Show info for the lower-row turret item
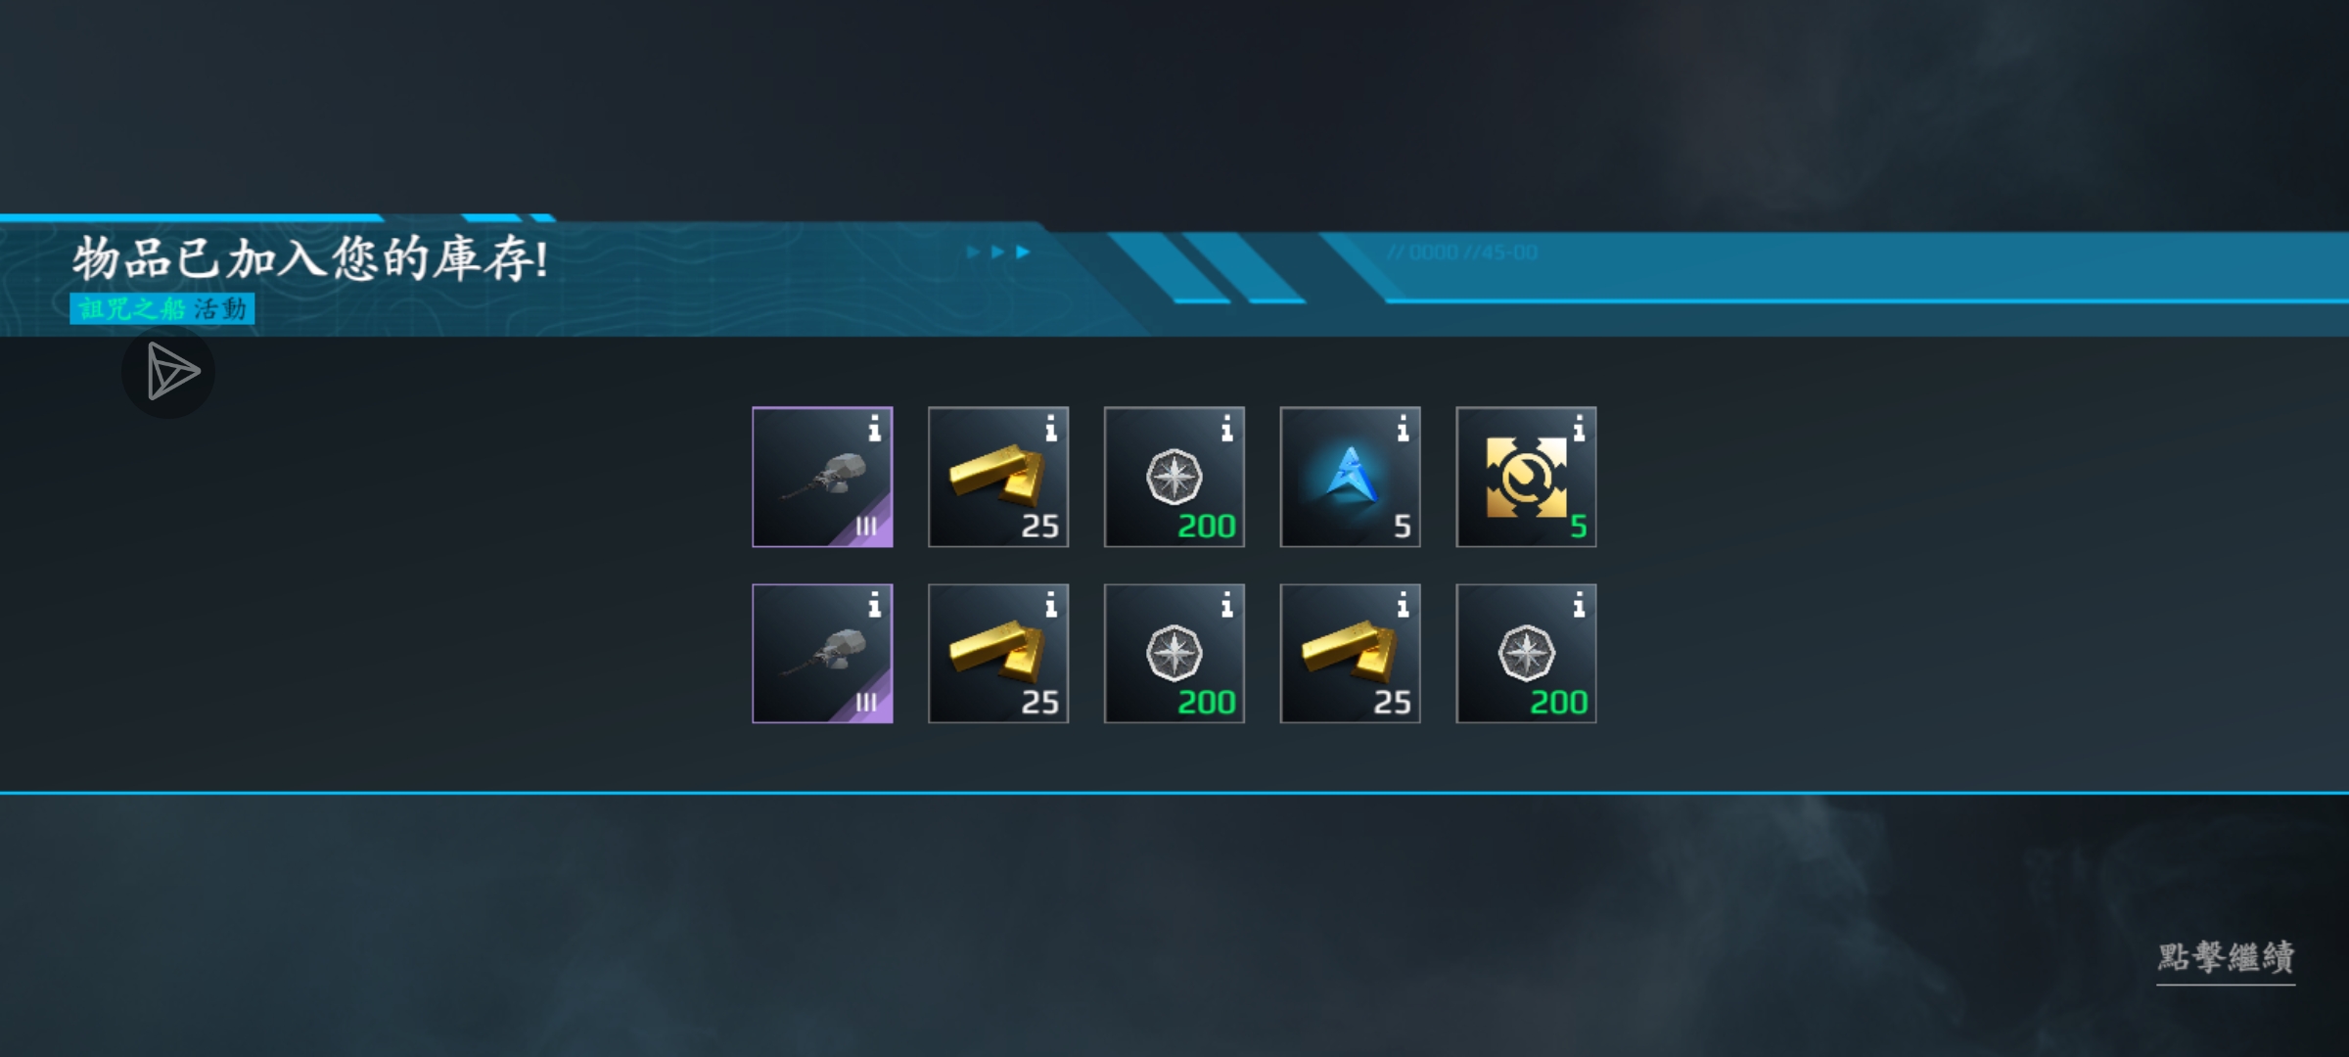Image resolution: width=2349 pixels, height=1057 pixels. [x=875, y=606]
